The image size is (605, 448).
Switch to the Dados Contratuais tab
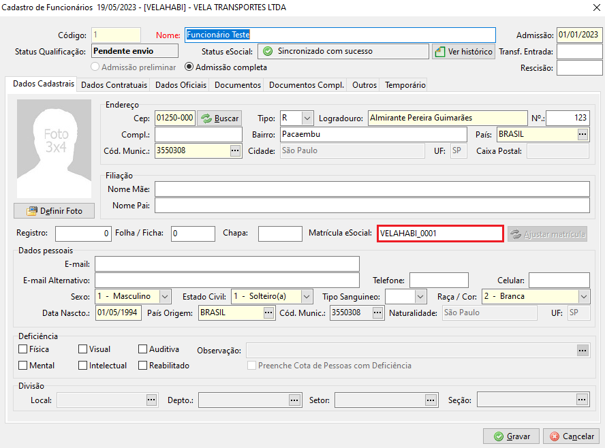tap(114, 85)
